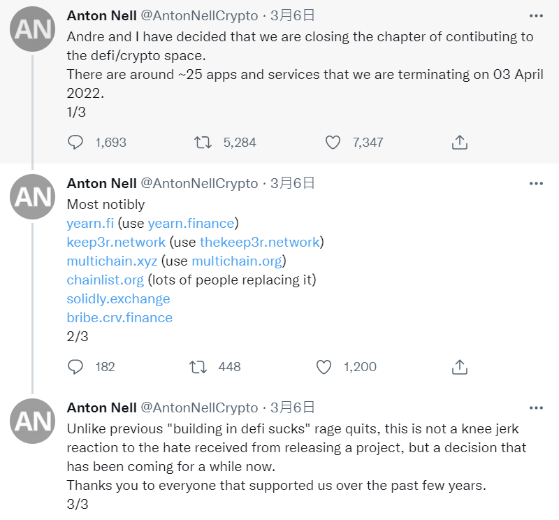Like the tweet with 7,347 likes
Image resolution: width=559 pixels, height=520 pixels.
point(333,142)
